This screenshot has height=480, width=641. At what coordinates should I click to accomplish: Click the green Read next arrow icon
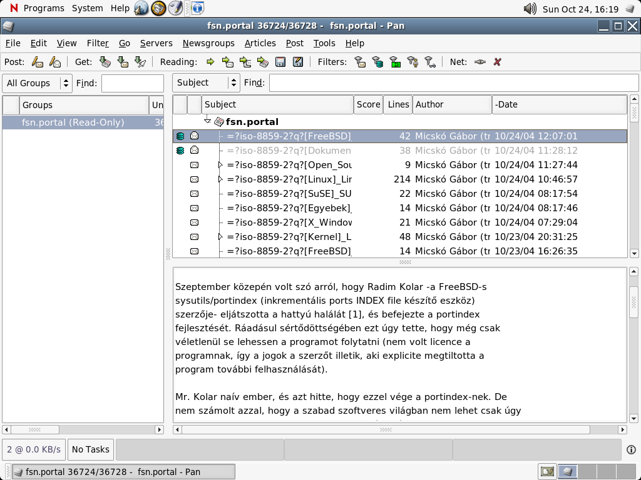[210, 62]
